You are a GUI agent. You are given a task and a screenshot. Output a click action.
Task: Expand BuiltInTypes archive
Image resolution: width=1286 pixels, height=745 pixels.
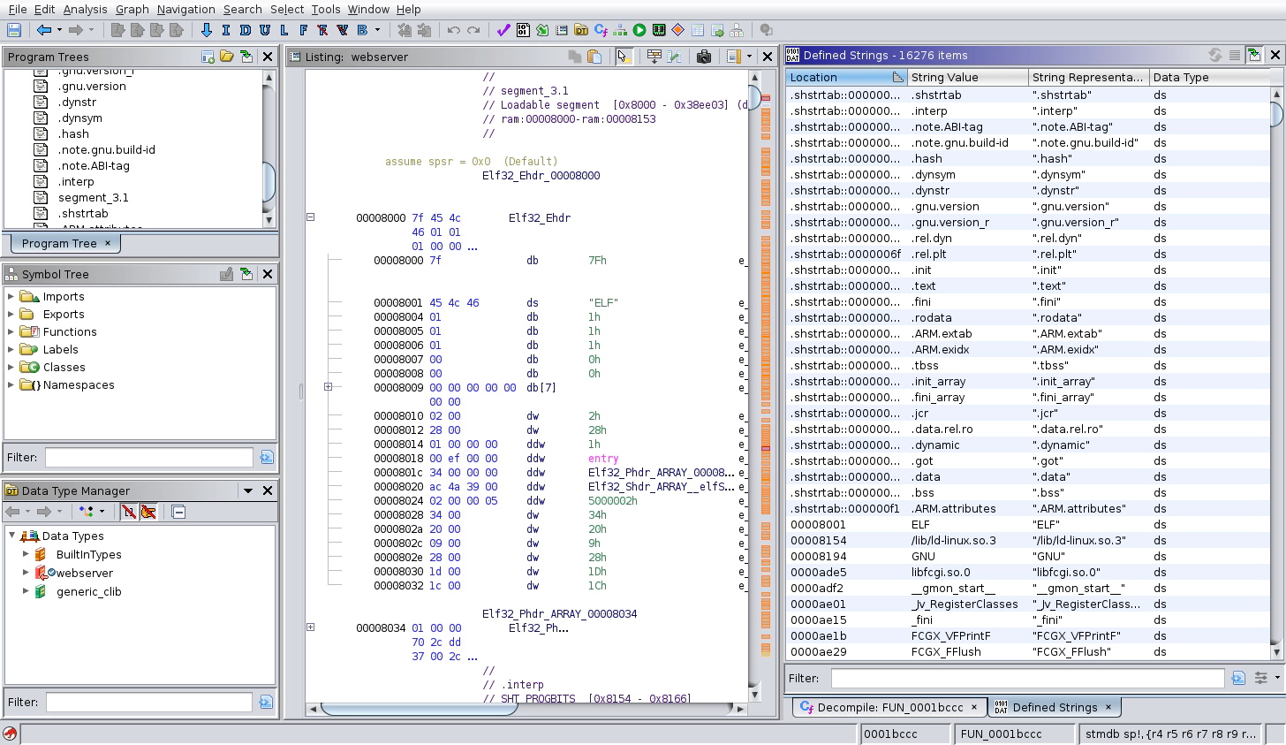[26, 555]
